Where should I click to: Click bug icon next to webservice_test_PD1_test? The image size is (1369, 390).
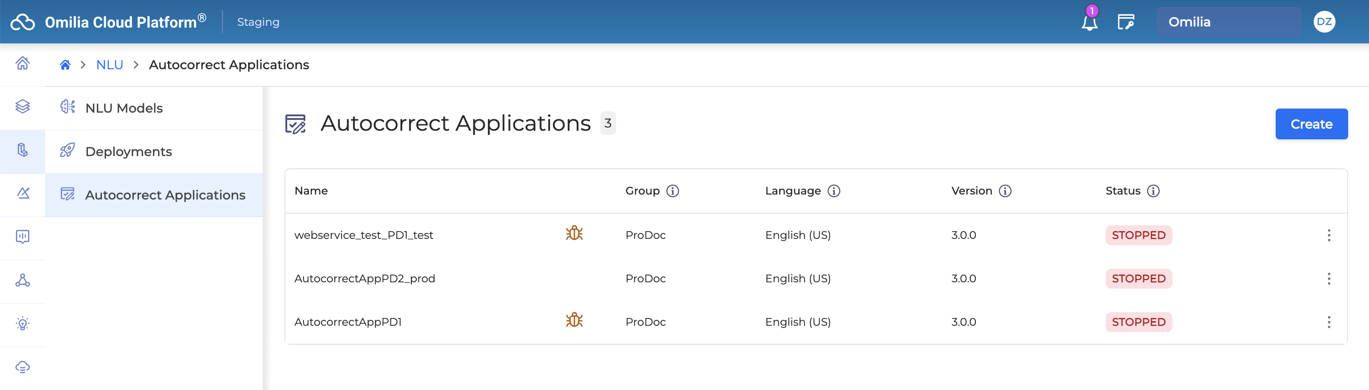click(x=574, y=233)
